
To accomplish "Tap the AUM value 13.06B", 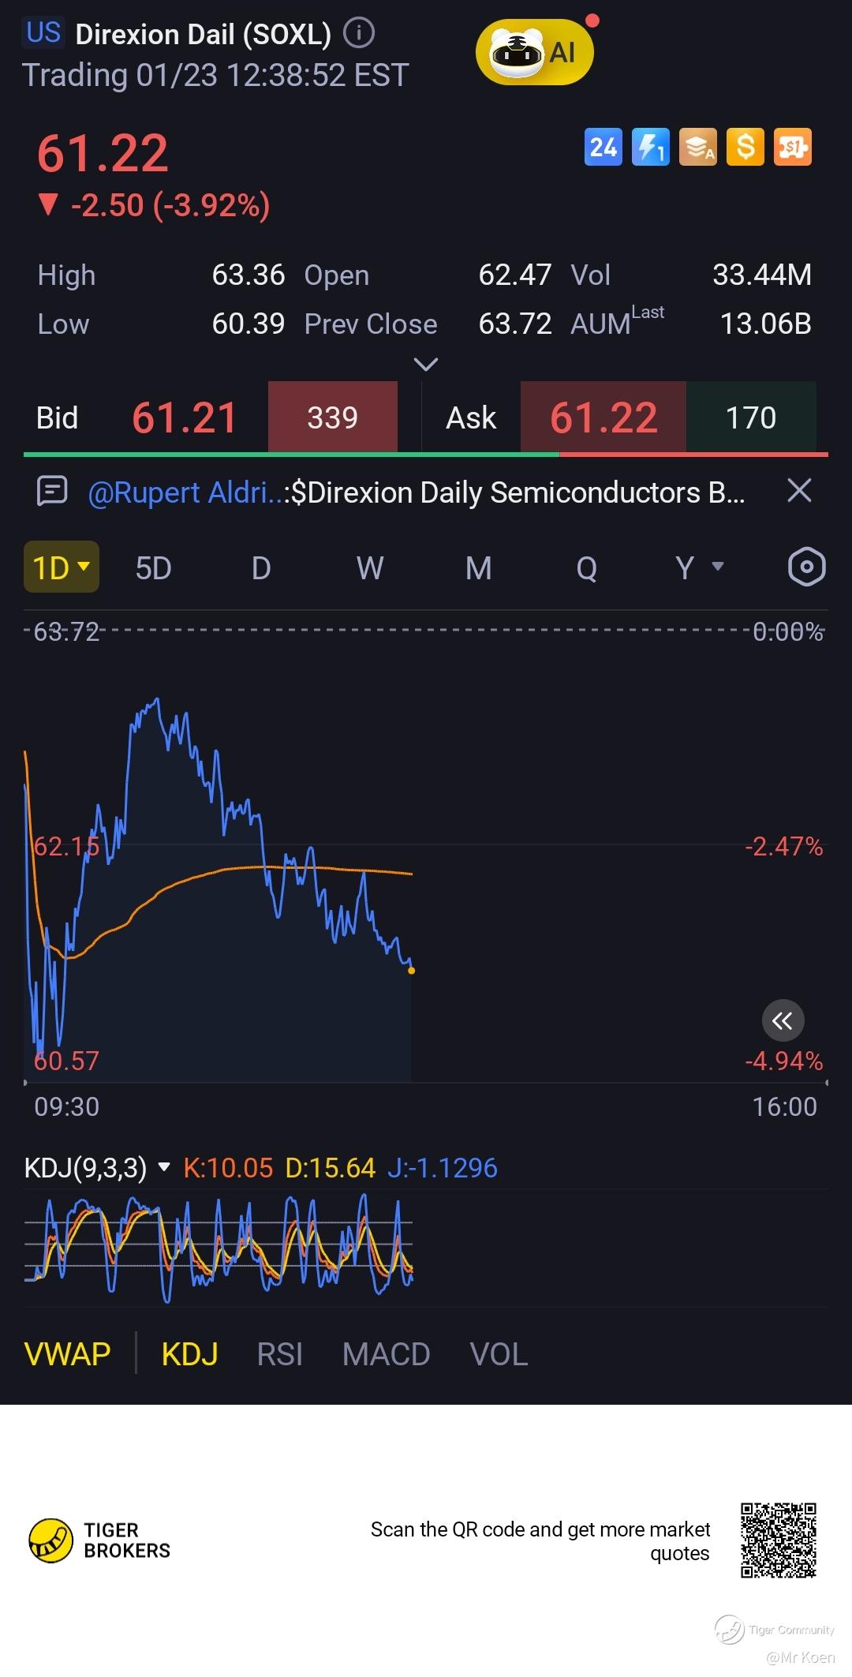I will coord(766,324).
